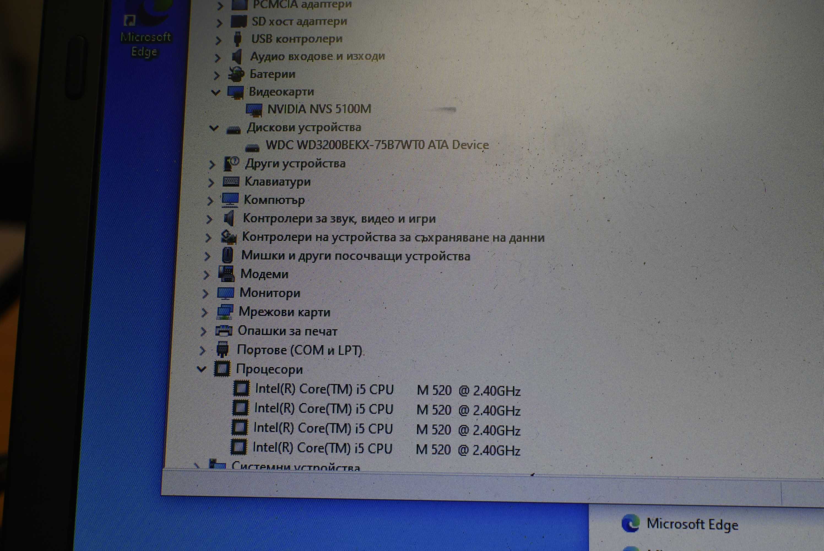
Task: Select WDC WD3200BEKX-75B7WT0 ATA Device
Action: coord(377,145)
